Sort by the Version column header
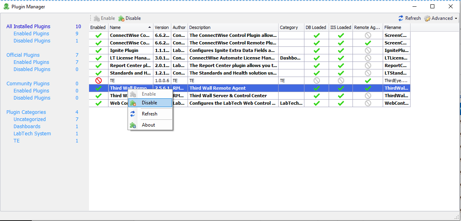The height and width of the screenshot is (221, 461). pyautogui.click(x=162, y=27)
